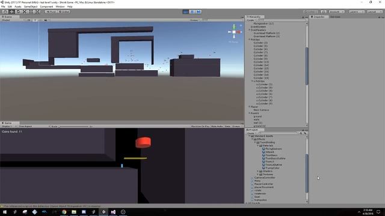Viewport: 385px width, 216px height.
Task: Collapse the Player group in Hierarchy
Action: point(249,107)
